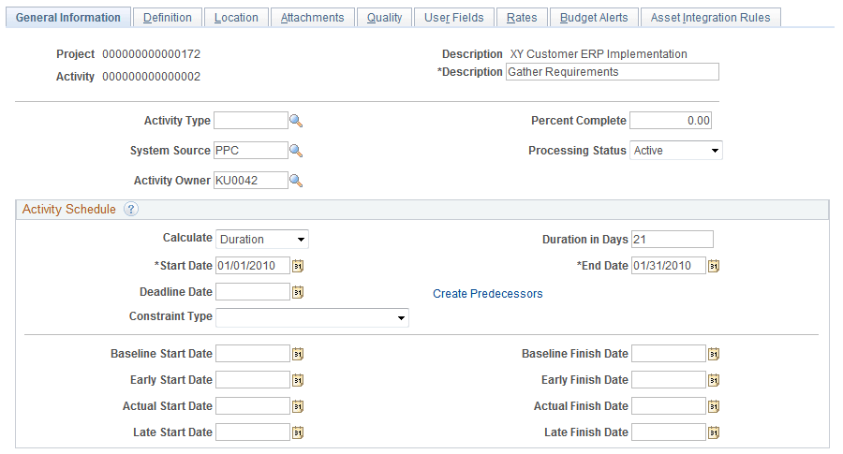Pick Deadline Date from calendar icon

click(x=298, y=292)
